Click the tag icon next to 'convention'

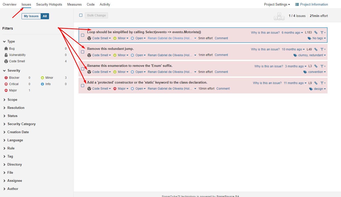coord(305,72)
